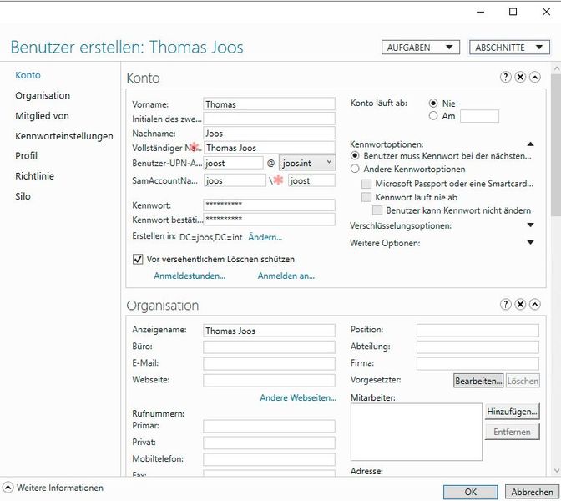Open the joos.int UPN domain dropdown
The image size is (561, 501).
coord(307,163)
